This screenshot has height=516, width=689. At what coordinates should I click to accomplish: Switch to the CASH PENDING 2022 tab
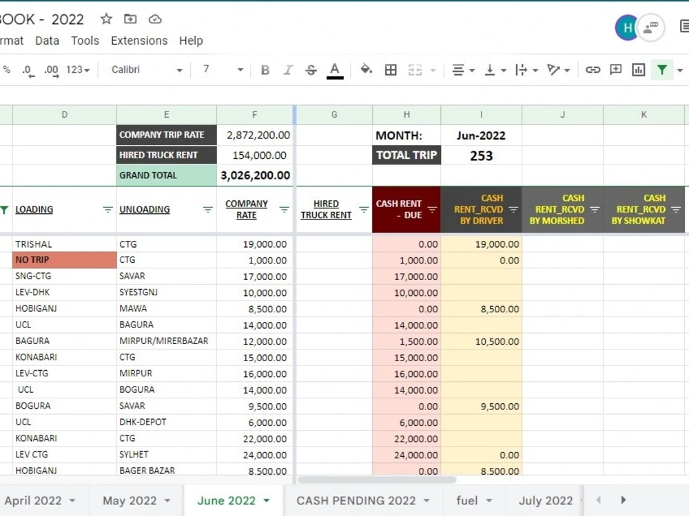(356, 501)
